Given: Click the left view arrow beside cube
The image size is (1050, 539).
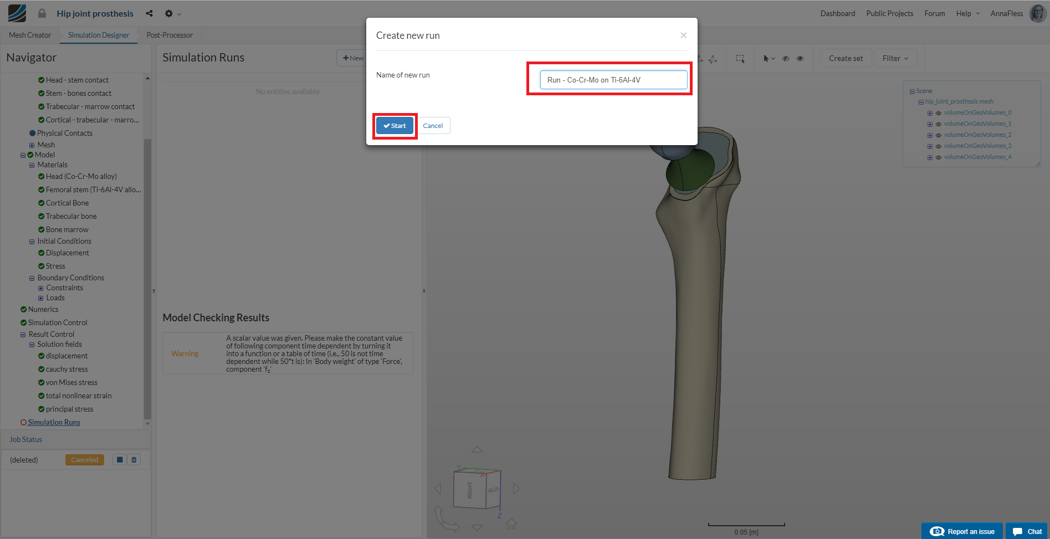Looking at the screenshot, I should [x=438, y=489].
